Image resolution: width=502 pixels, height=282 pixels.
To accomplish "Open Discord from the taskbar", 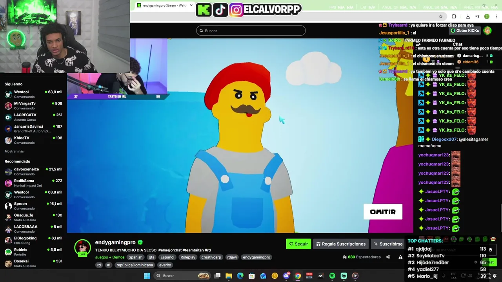I will (286, 276).
